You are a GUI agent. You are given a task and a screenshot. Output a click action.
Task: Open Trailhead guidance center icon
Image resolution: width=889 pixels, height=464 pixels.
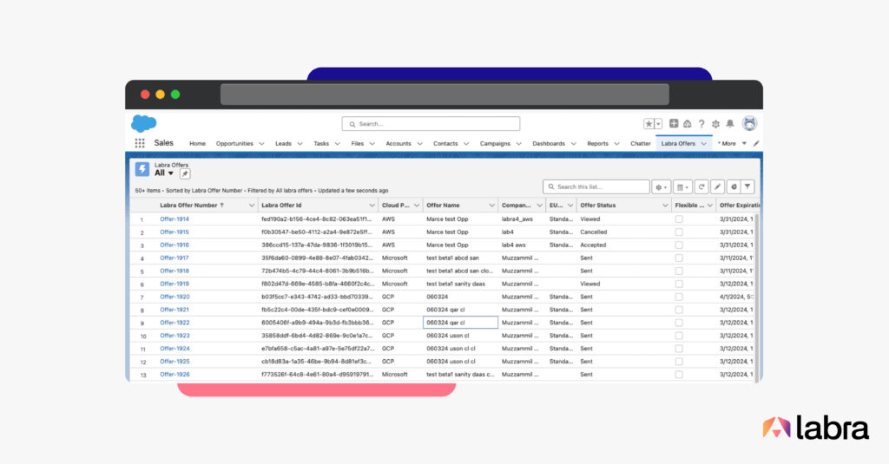click(688, 123)
